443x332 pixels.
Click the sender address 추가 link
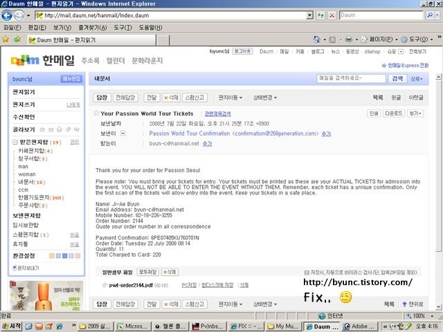326,133
